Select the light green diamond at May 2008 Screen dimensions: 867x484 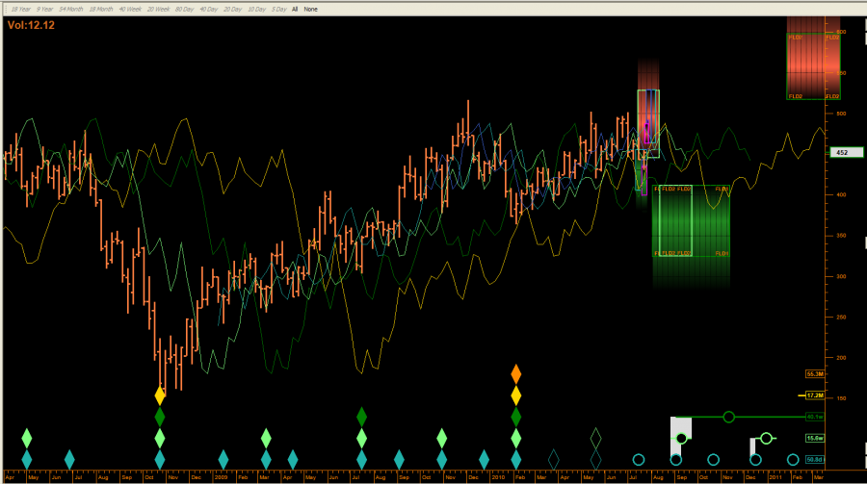[27, 438]
